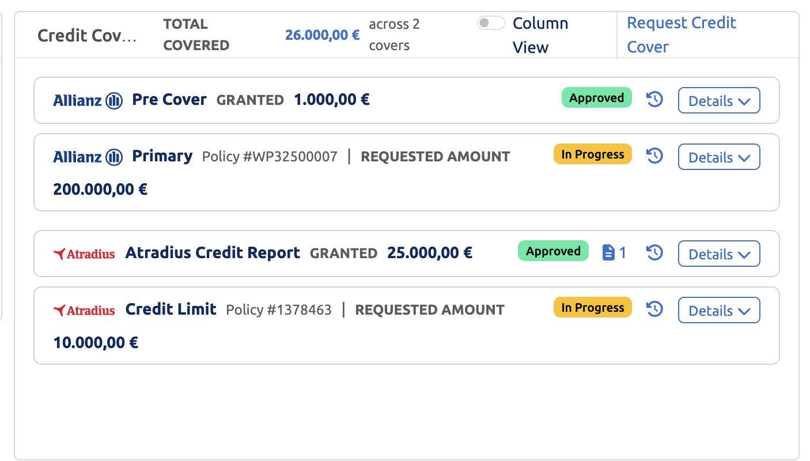
Task: Click the 1.000,00 € granted amount
Action: click(332, 100)
